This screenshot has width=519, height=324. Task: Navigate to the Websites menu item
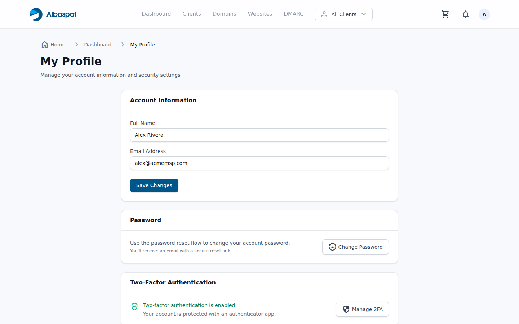click(260, 14)
